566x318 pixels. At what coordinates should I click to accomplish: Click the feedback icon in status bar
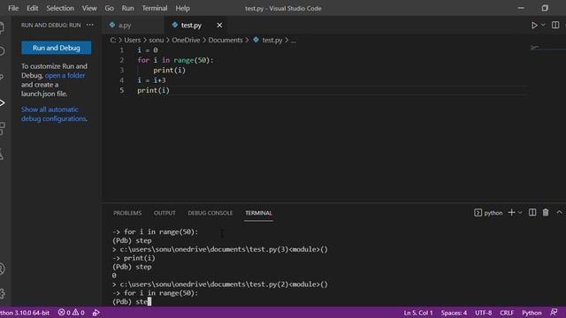[554, 312]
